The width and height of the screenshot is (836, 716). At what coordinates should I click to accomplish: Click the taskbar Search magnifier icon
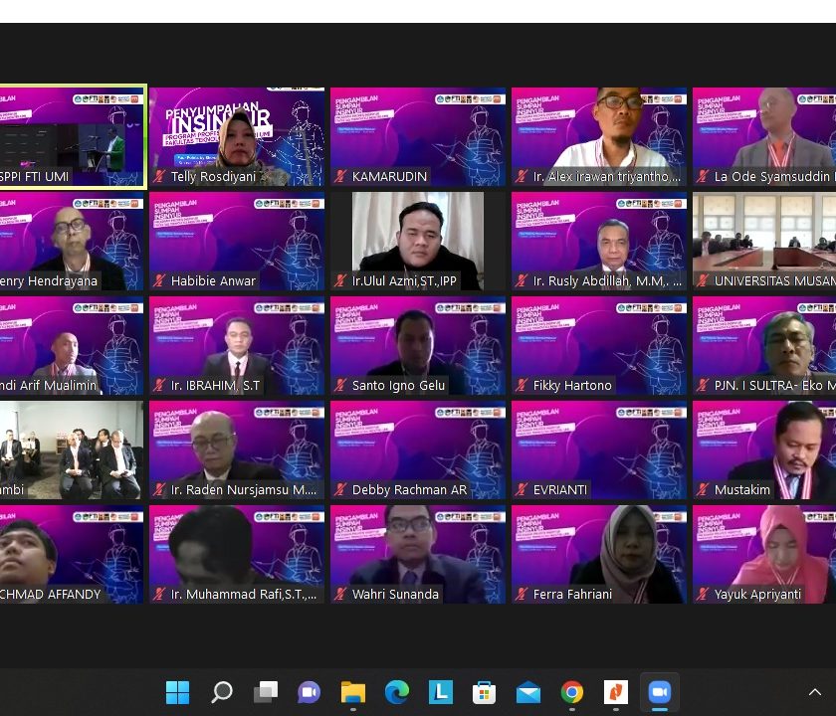coord(221,692)
